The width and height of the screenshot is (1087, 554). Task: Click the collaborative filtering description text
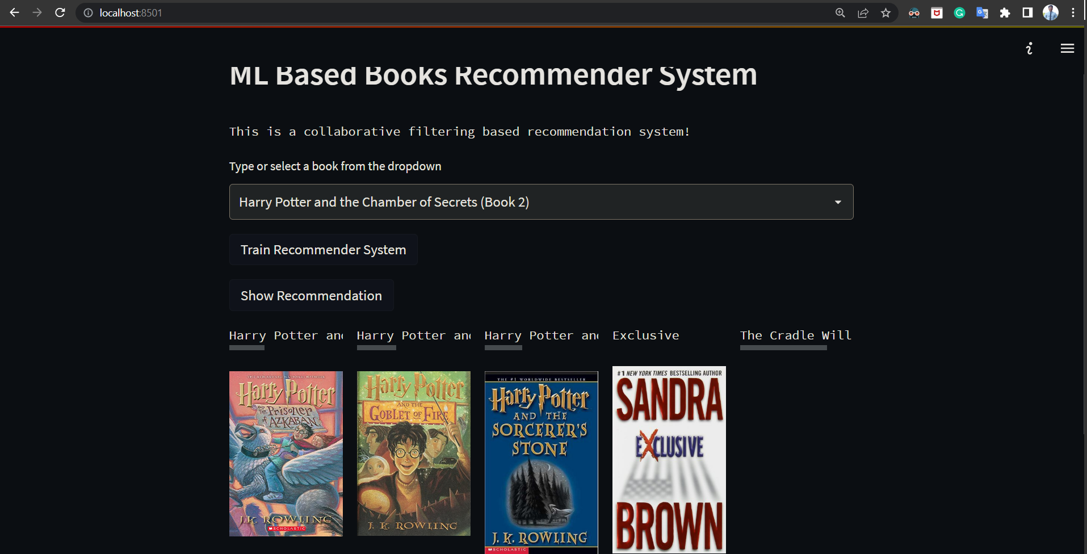[x=460, y=132]
